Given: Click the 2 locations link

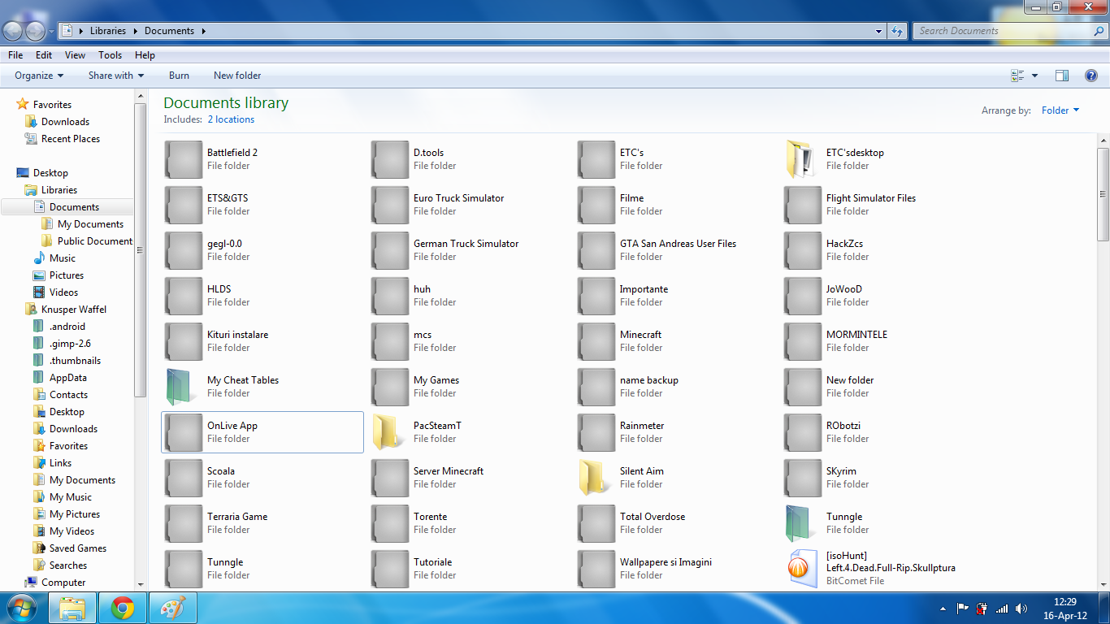Looking at the screenshot, I should (231, 119).
